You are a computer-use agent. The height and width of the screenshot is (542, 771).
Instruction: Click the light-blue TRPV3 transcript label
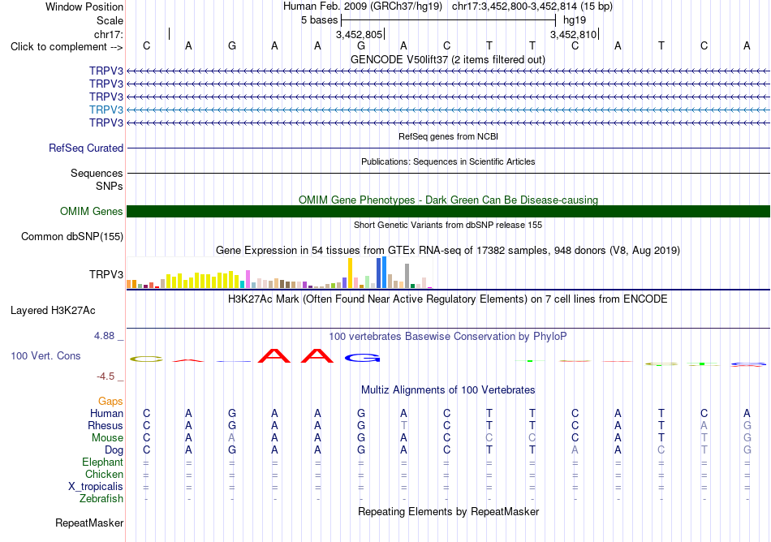[106, 110]
